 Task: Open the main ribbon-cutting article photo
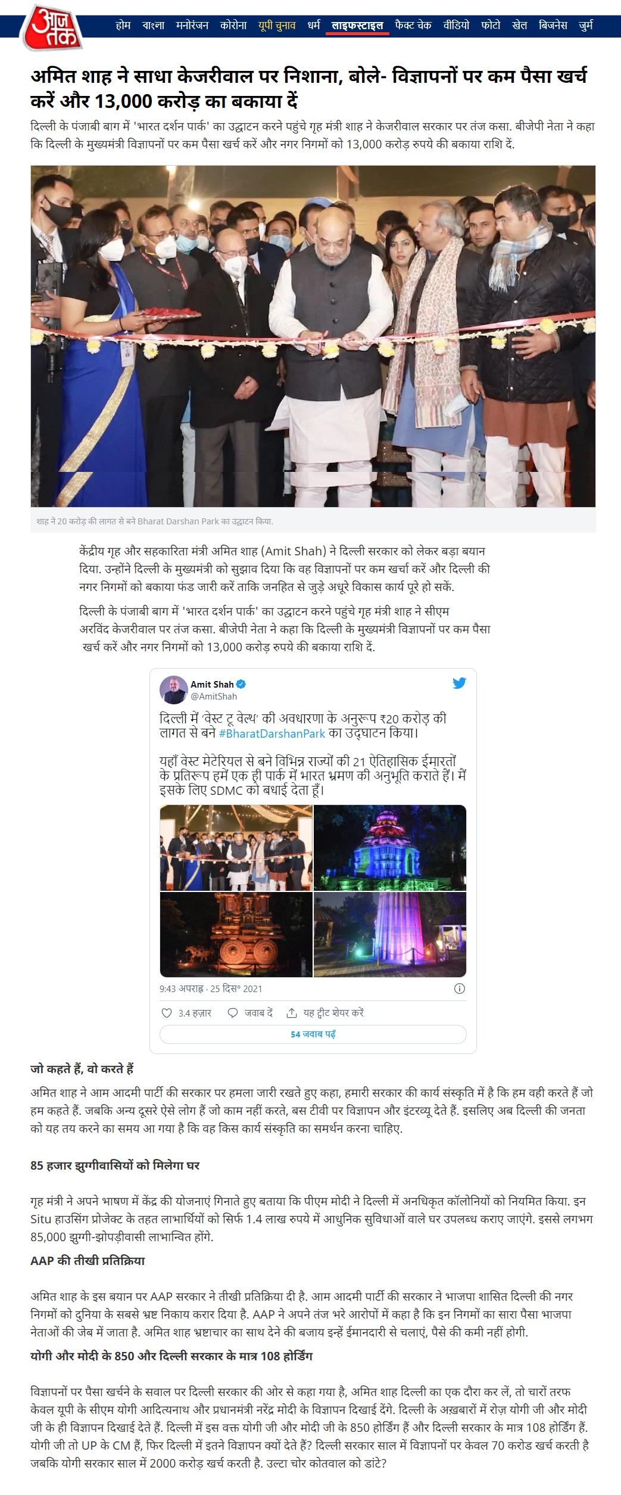(x=313, y=336)
